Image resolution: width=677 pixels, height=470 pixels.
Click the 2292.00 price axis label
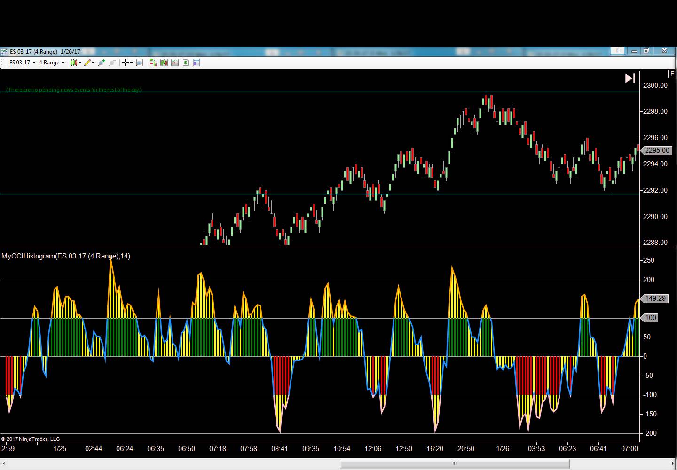pyautogui.click(x=655, y=190)
